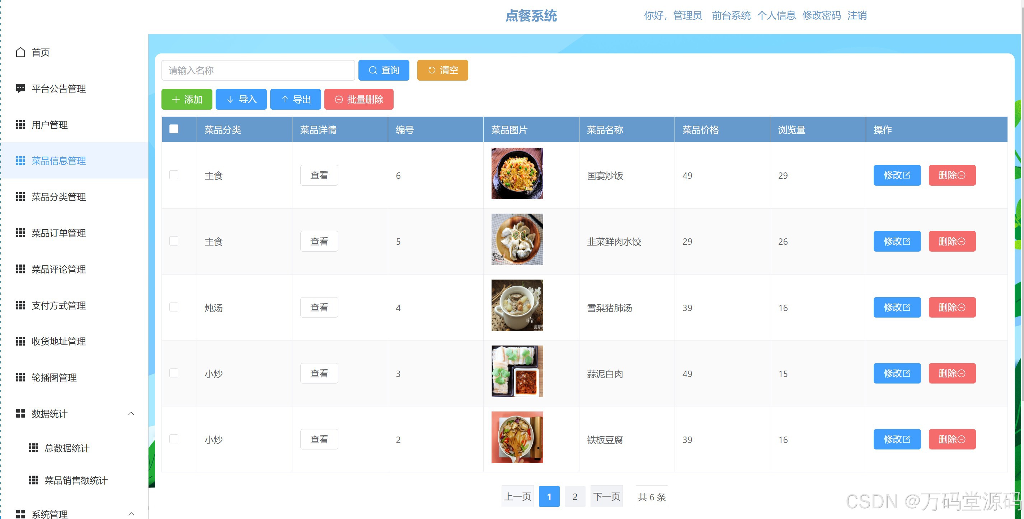Click the 请输入名称 search input field
1024x519 pixels.
[x=258, y=70]
